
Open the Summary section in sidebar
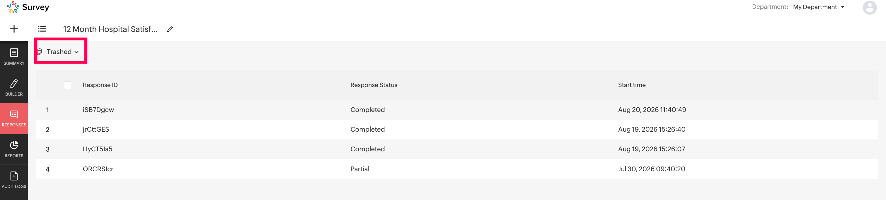[x=14, y=57]
